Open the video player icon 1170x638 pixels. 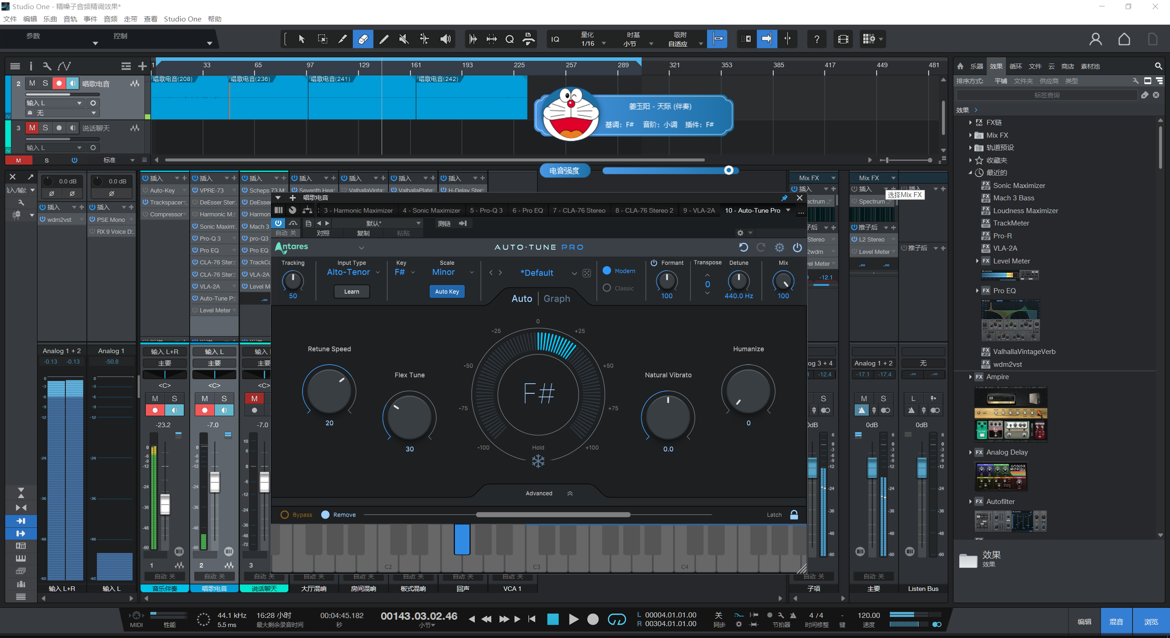tap(843, 39)
